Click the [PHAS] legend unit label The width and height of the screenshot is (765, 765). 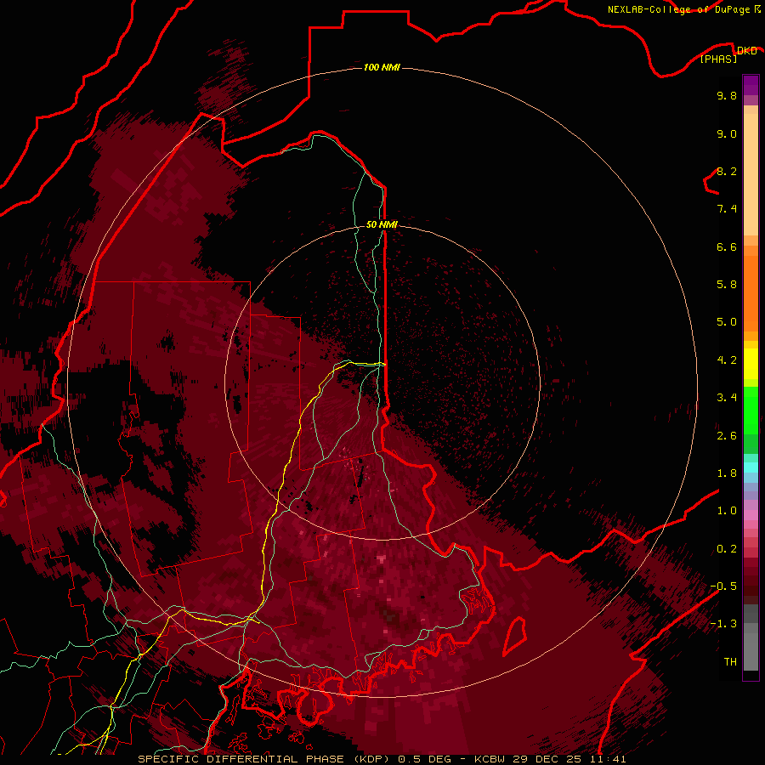click(x=718, y=59)
